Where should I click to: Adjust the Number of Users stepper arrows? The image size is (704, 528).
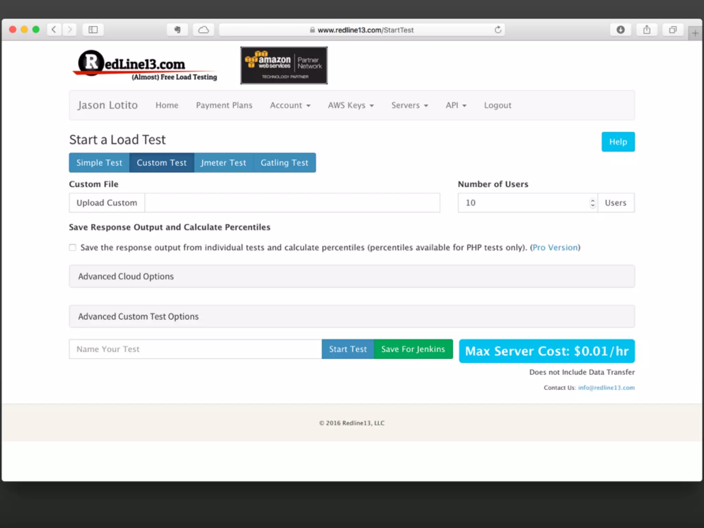tap(593, 203)
